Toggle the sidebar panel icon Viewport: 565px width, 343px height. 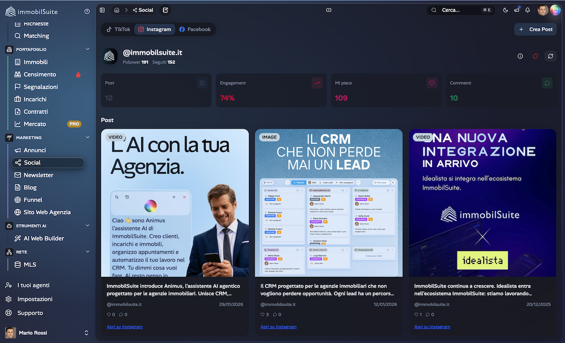(x=102, y=10)
